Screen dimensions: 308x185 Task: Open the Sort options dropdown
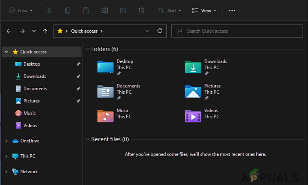(x=170, y=11)
